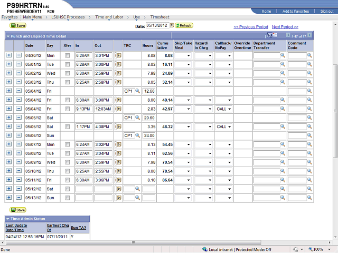Toggle Xfer checkbox for 05/07/12 Monday

point(67,144)
